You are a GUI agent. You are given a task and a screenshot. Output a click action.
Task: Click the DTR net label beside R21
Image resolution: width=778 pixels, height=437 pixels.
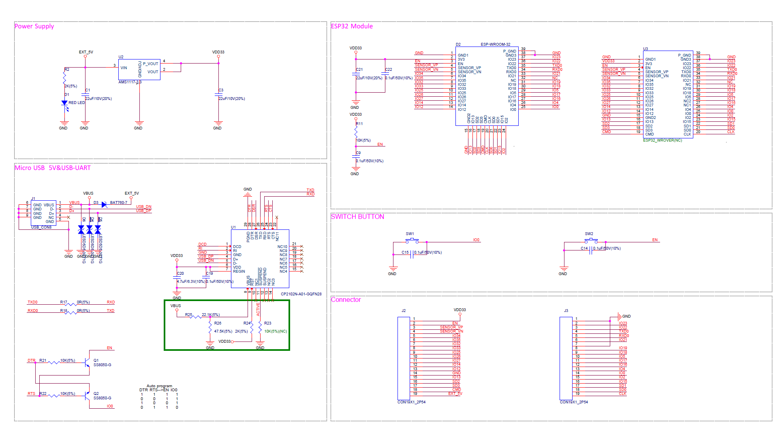click(31, 361)
